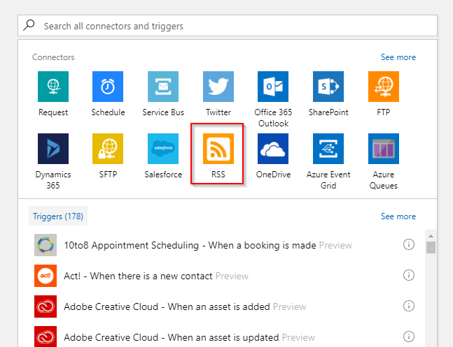Open the SharePoint connector icon
453x347 pixels.
[x=328, y=87]
